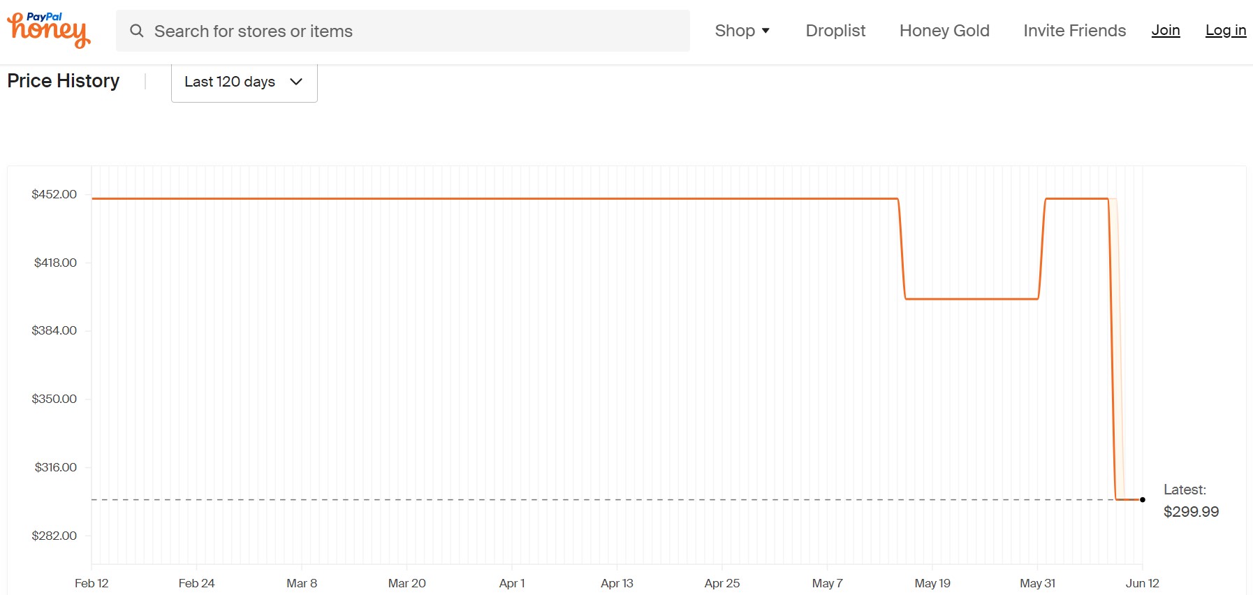
Task: Click the Jun 12 axis date label
Action: 1142,583
